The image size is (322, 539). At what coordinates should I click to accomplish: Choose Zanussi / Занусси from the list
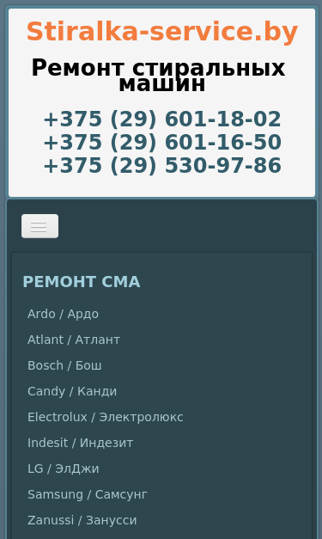coord(82,520)
